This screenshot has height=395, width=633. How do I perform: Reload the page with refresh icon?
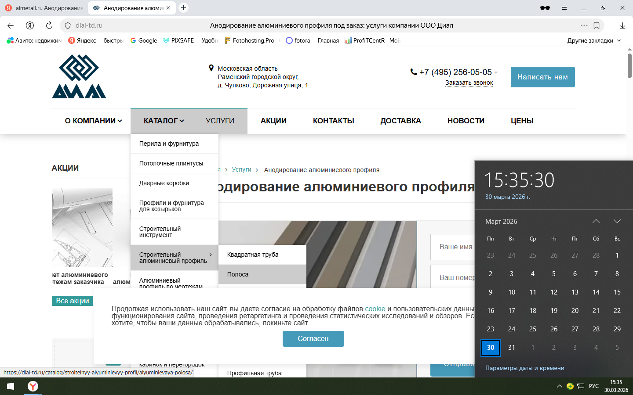coord(49,25)
